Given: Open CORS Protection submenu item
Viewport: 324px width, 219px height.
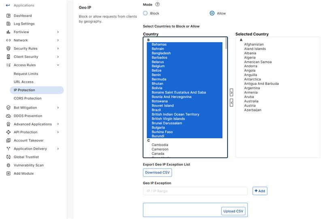Looking at the screenshot, I should (x=28, y=98).
